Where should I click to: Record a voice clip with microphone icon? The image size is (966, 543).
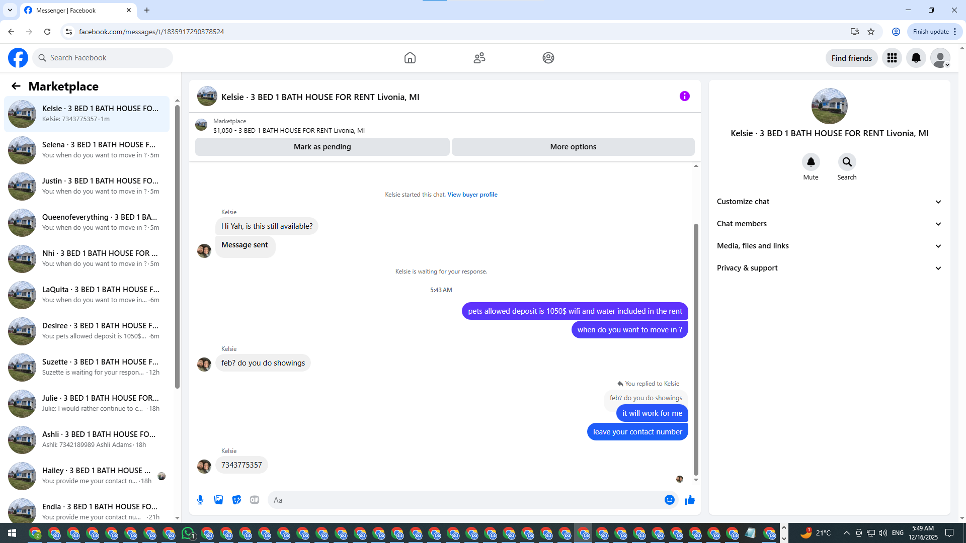coord(200,500)
